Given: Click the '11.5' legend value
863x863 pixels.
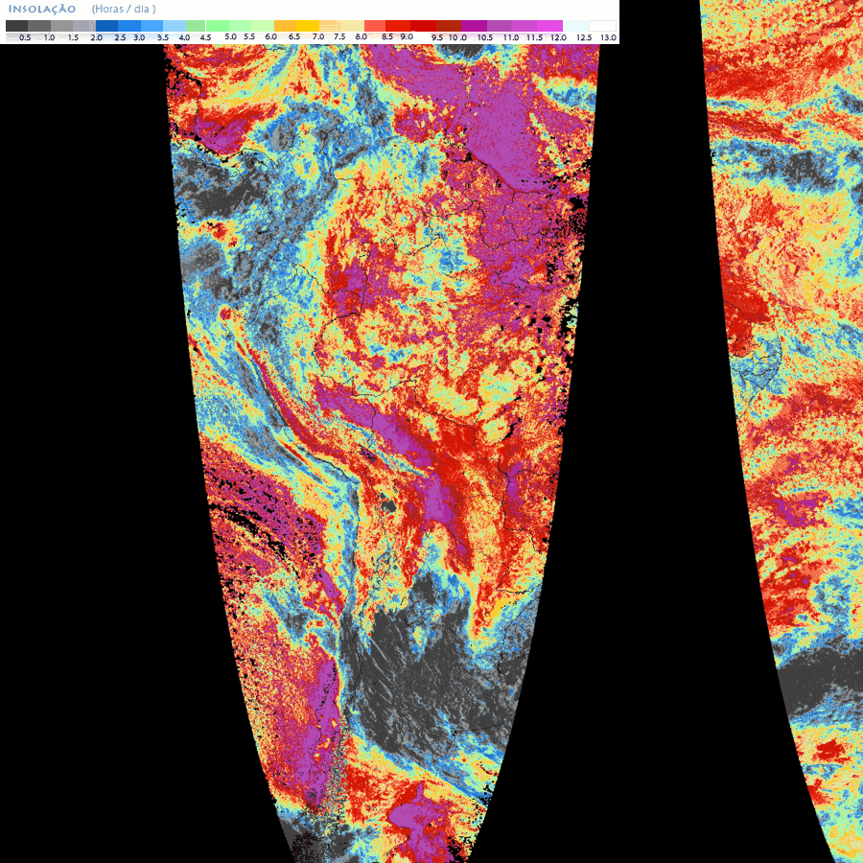Looking at the screenshot, I should [x=534, y=37].
